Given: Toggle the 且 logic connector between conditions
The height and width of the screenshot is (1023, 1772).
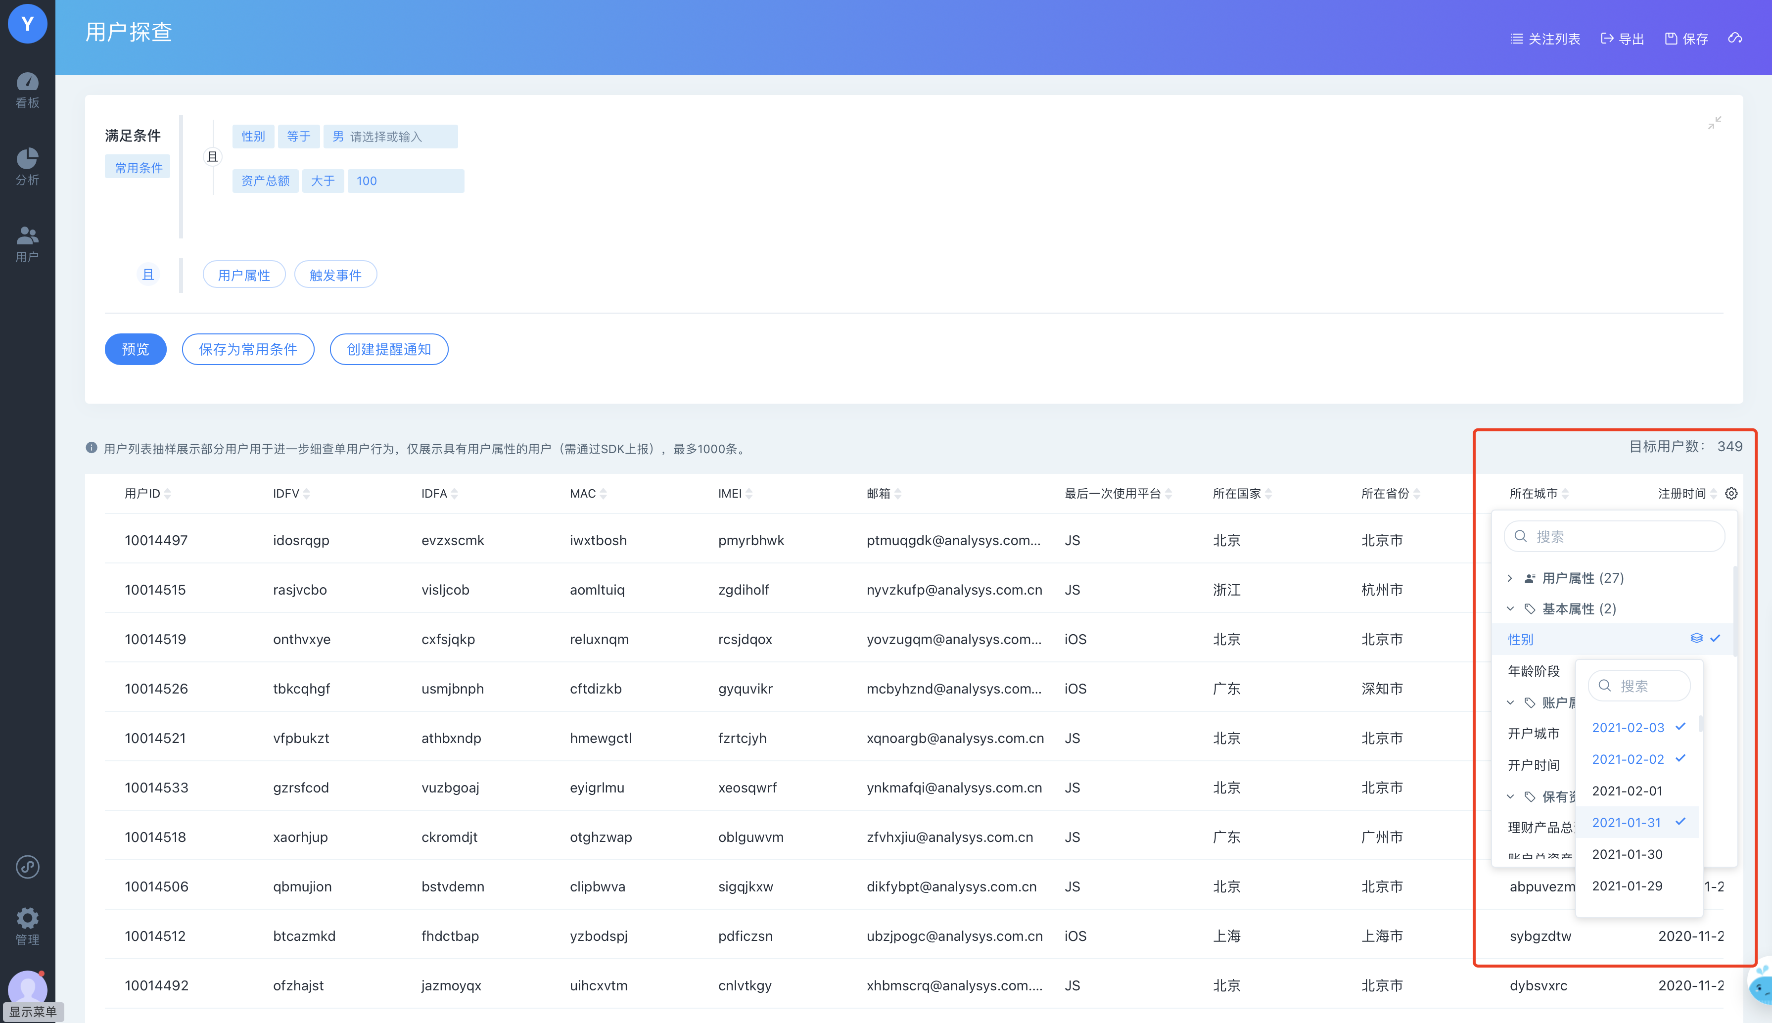Looking at the screenshot, I should [x=212, y=157].
